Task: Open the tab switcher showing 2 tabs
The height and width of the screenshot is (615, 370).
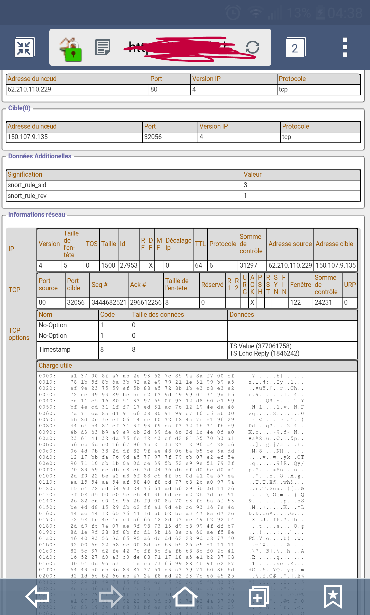Action: point(295,47)
